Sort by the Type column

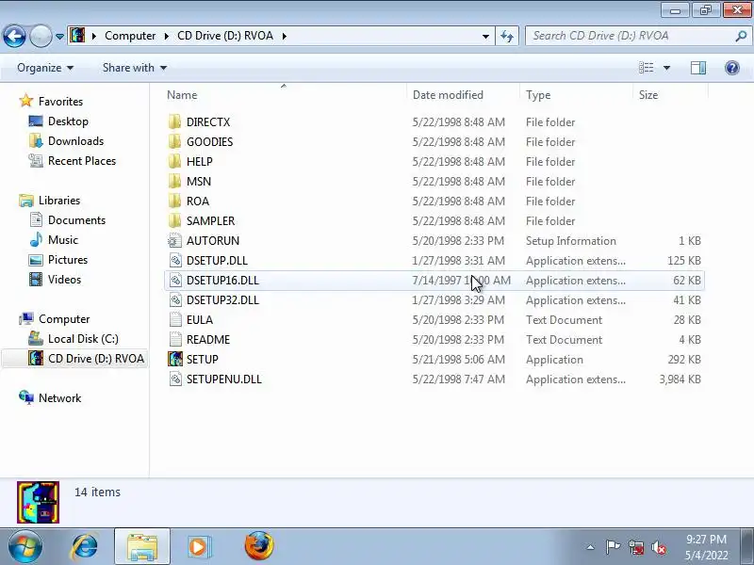click(576, 95)
